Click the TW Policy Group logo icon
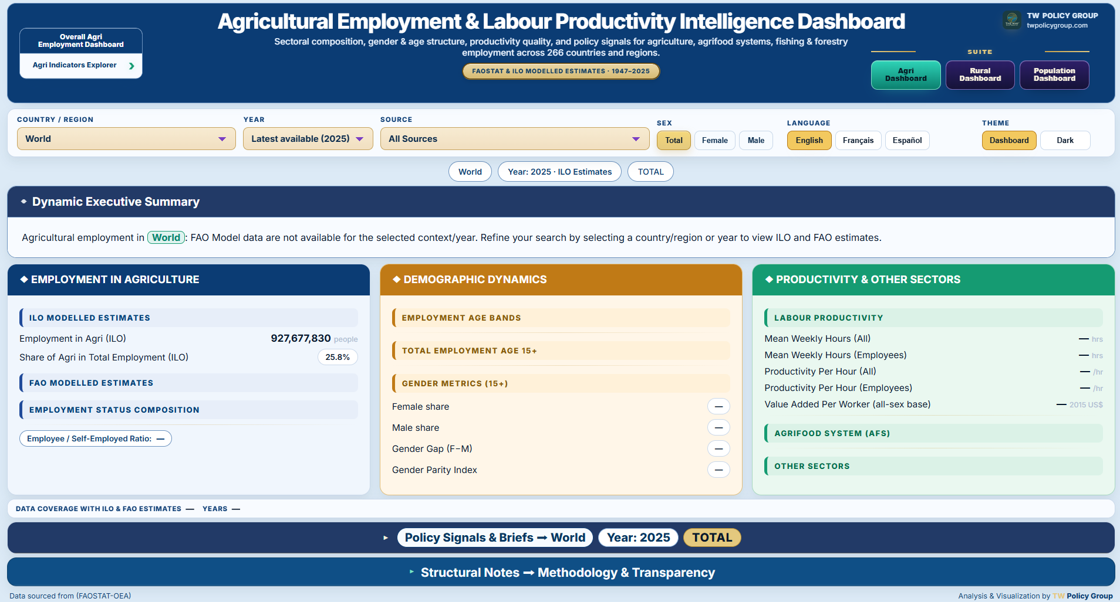This screenshot has height=602, width=1120. click(x=1012, y=21)
